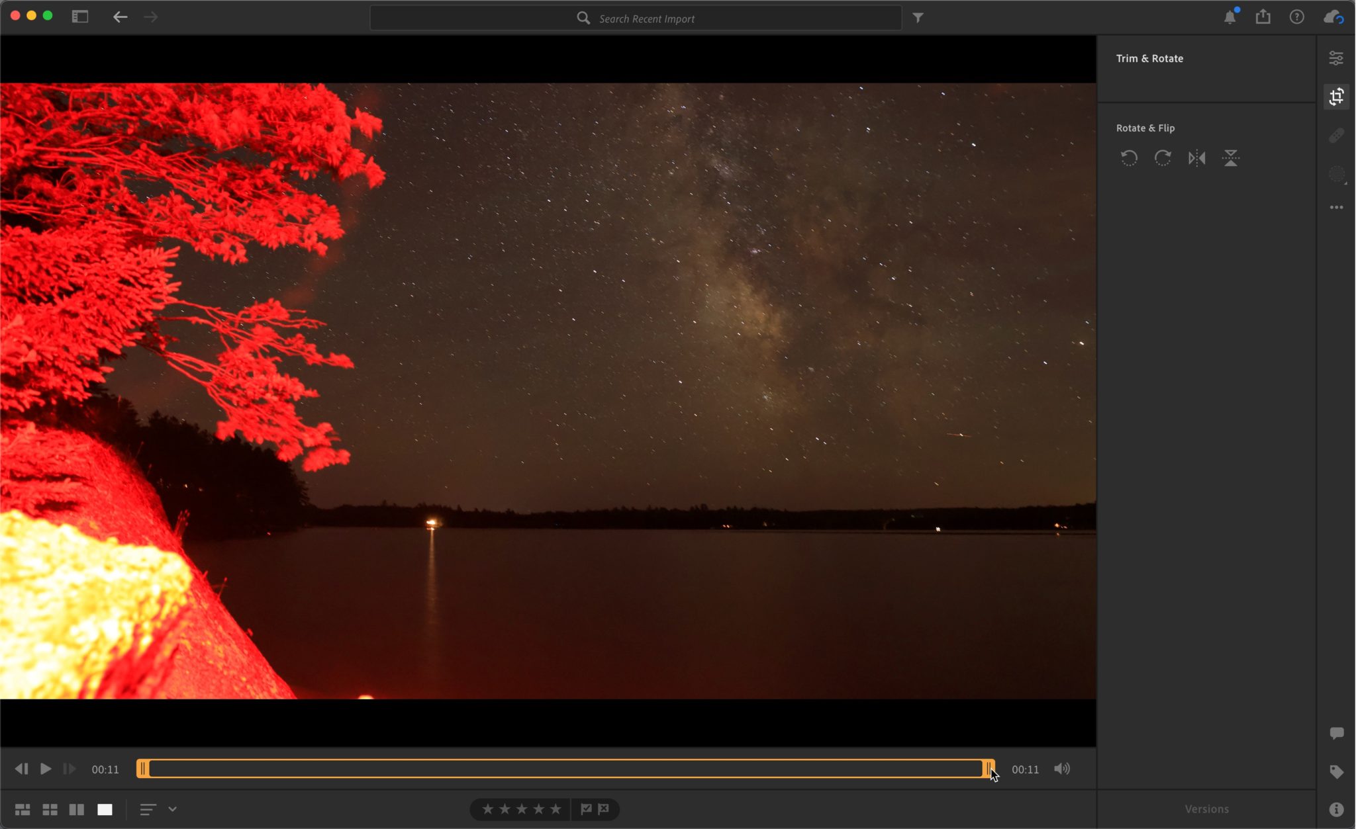The height and width of the screenshot is (829, 1356).
Task: Navigate back with the back arrow
Action: [x=121, y=17]
